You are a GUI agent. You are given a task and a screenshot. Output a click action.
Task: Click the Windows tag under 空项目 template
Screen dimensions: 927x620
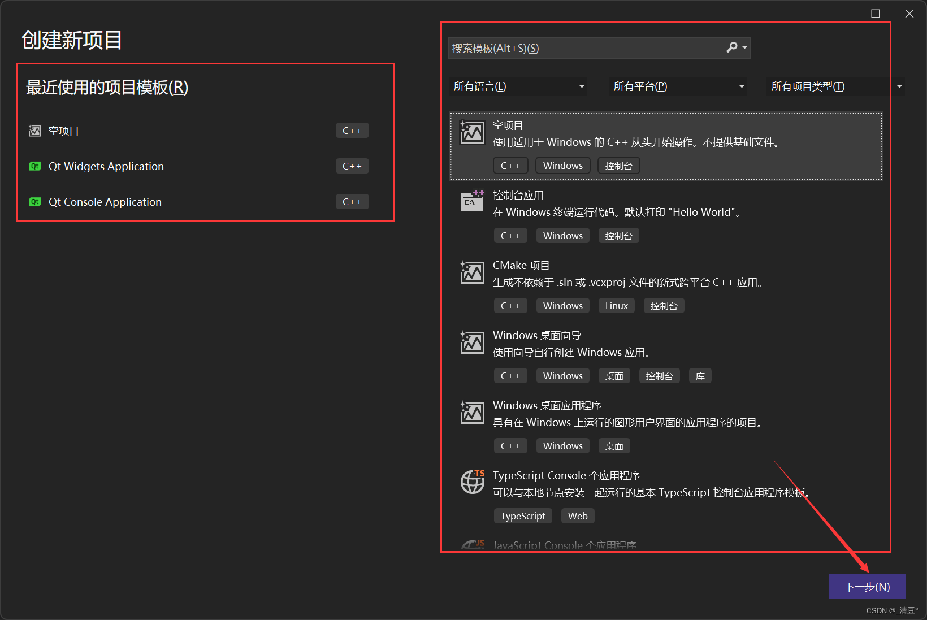click(x=563, y=166)
